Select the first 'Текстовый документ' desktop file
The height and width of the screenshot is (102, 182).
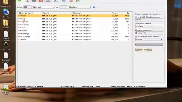point(6,58)
